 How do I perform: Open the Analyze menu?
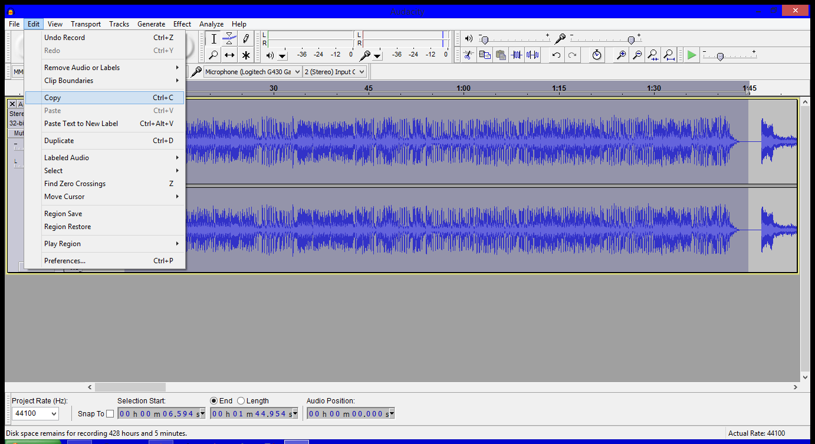tap(211, 24)
